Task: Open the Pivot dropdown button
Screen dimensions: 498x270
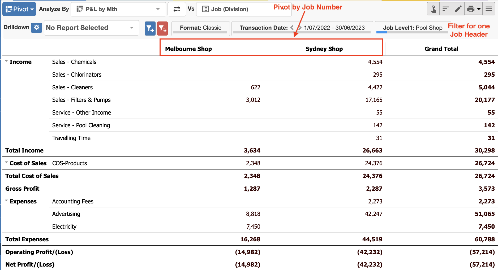Action: point(19,9)
